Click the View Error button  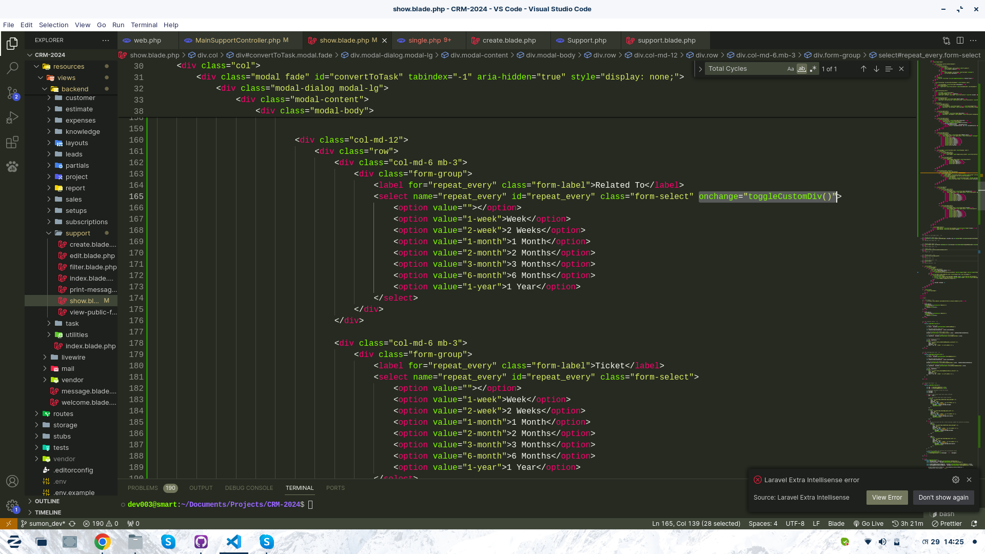pyautogui.click(x=887, y=498)
